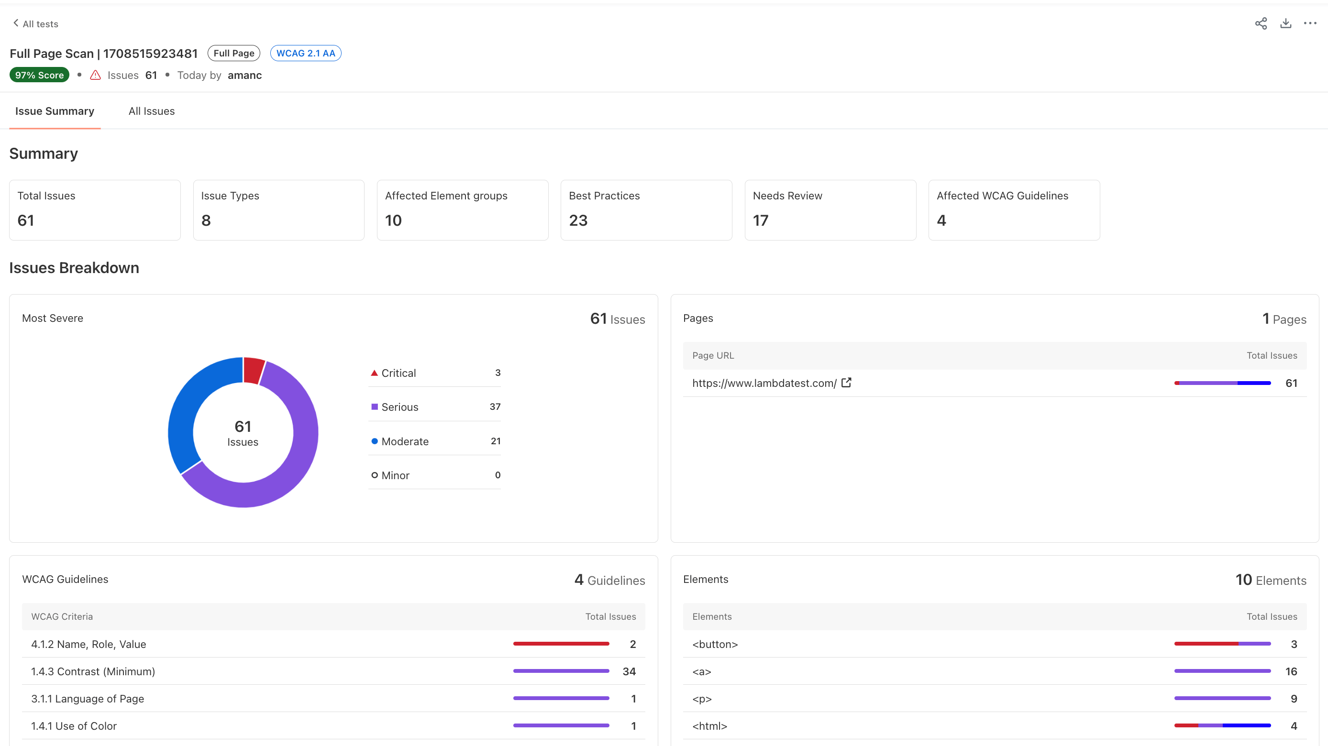Click the All tests back link
1328x746 pixels.
coord(40,24)
